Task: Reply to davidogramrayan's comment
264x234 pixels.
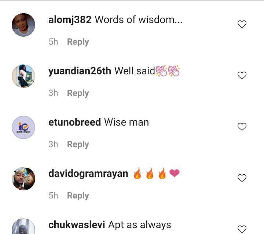Action: coord(78,196)
